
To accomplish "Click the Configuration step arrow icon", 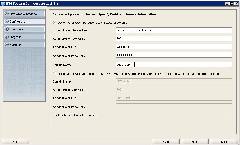I will click(7, 22).
